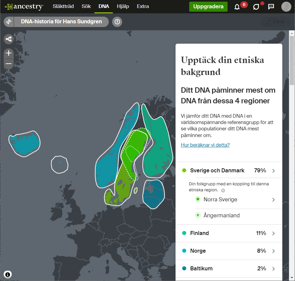
Task: Click the page scrollbar thumb
Action: 292,60
